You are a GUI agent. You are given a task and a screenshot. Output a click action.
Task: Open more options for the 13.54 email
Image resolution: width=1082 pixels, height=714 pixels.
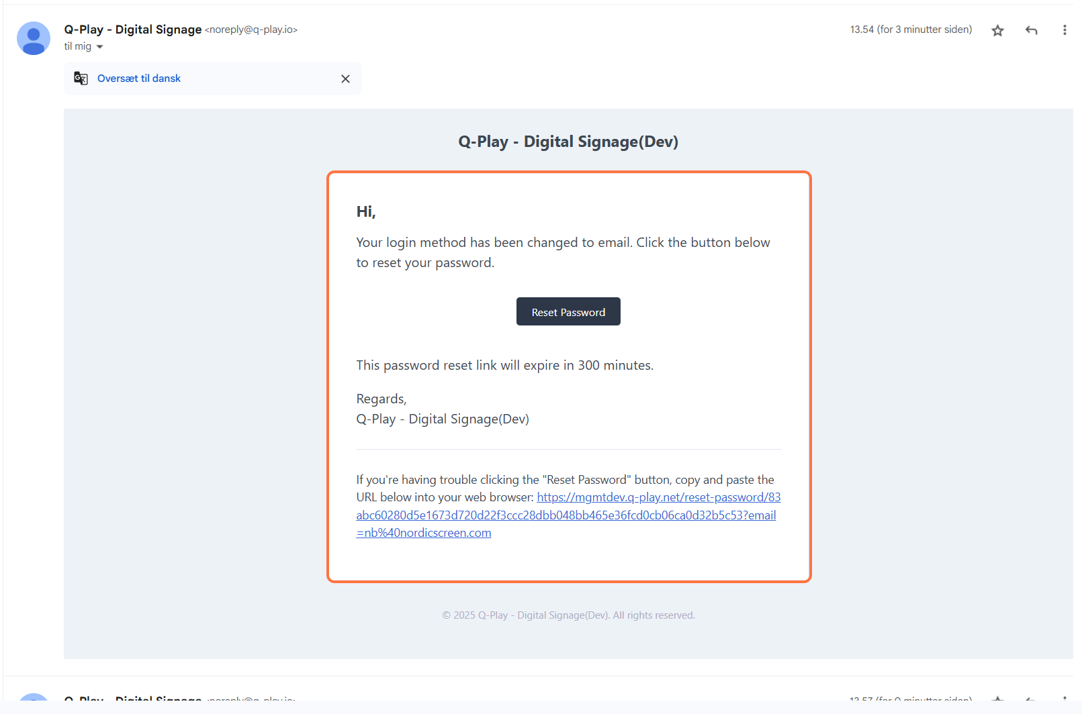point(1065,30)
